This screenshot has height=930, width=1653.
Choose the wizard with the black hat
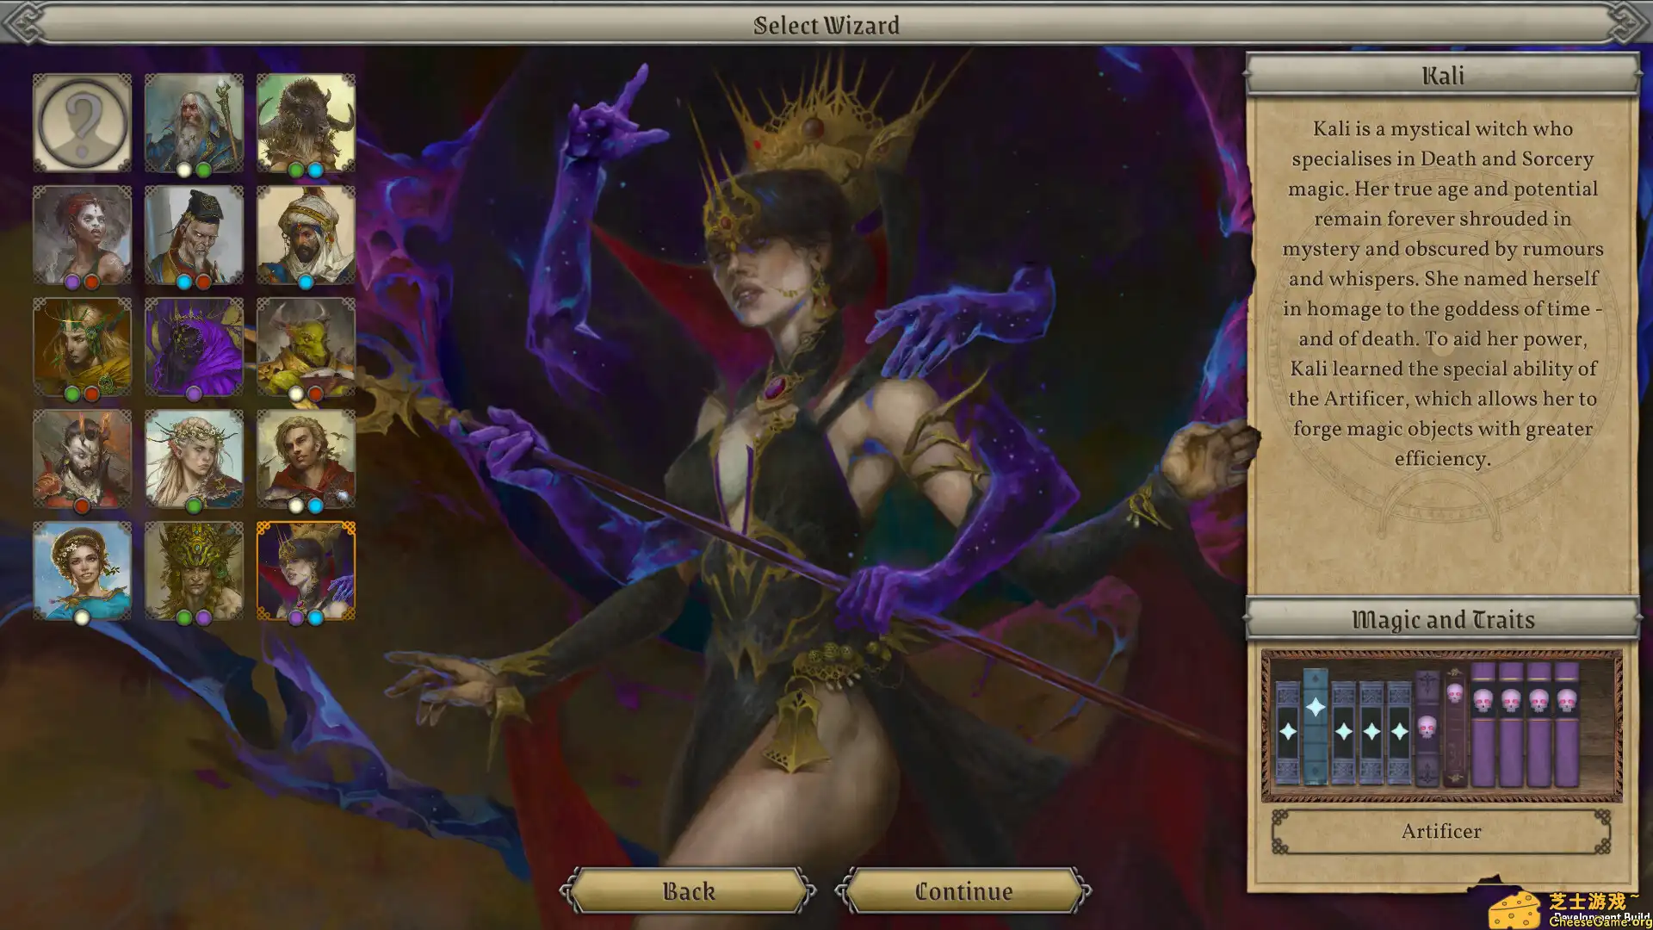pos(194,234)
